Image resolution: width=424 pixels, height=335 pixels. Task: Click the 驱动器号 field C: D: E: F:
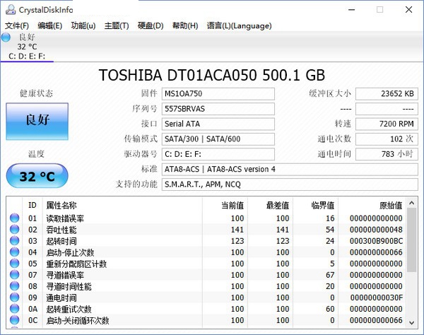218,154
